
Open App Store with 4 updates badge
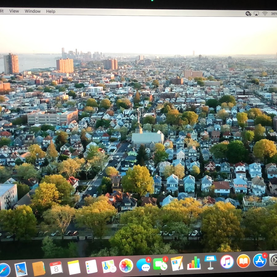point(260,260)
